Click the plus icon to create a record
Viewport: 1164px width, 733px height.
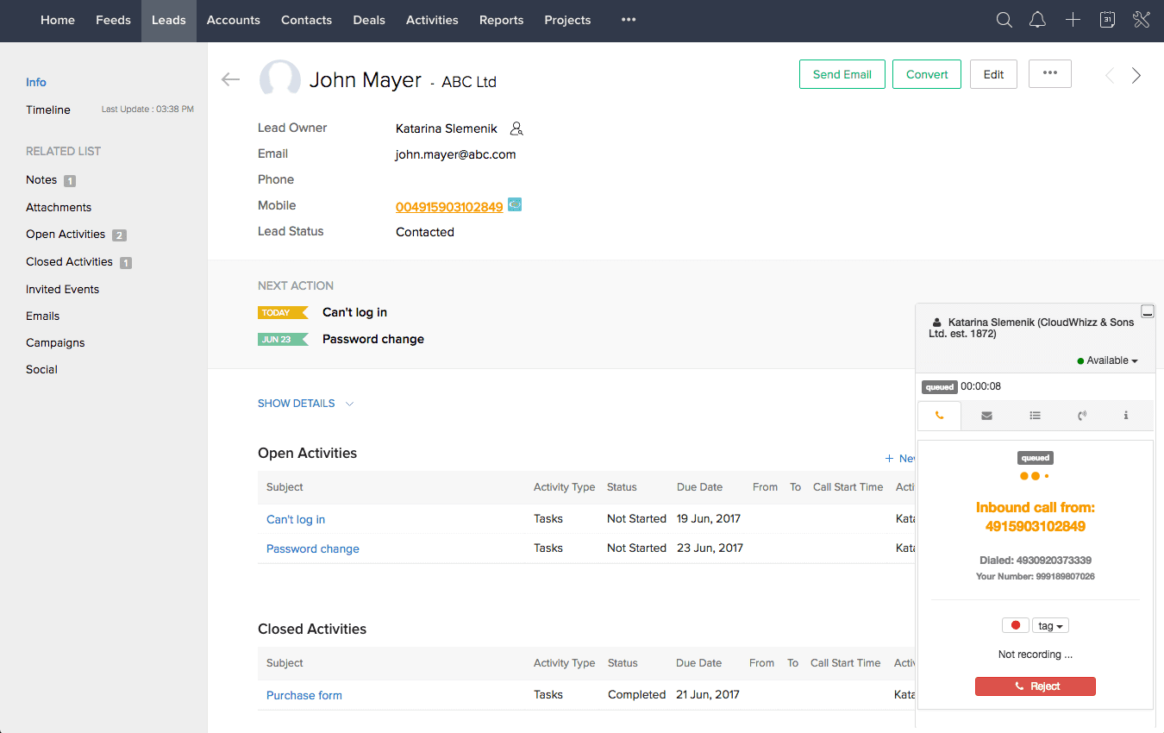click(x=1073, y=21)
